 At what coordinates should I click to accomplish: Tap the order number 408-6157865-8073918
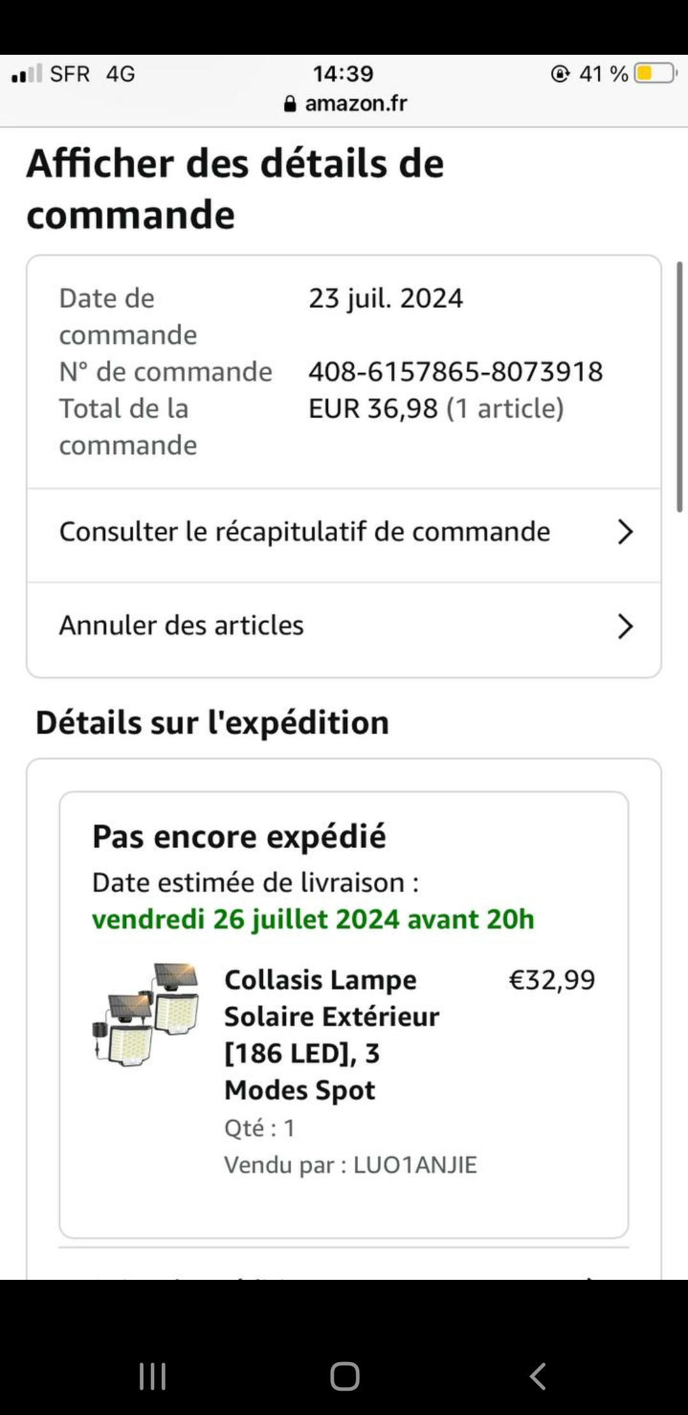[x=455, y=372]
